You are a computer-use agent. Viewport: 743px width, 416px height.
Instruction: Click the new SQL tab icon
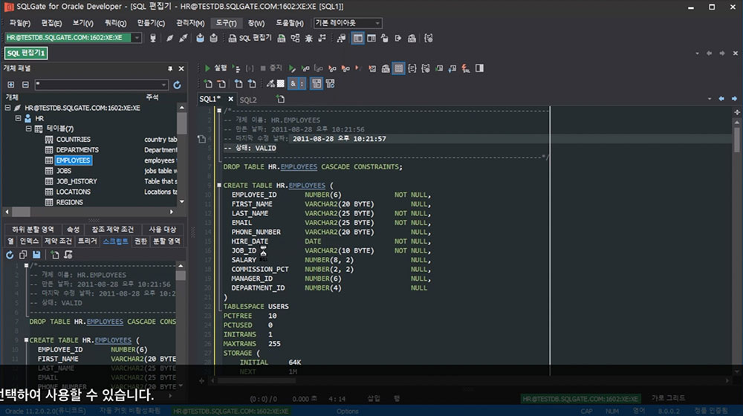280,99
